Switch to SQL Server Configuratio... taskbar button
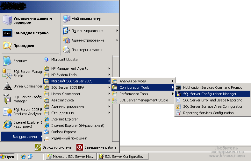The height and width of the screenshot is (161, 251). [x=123, y=157]
